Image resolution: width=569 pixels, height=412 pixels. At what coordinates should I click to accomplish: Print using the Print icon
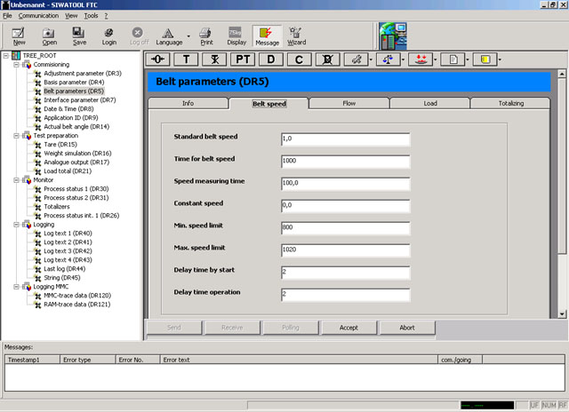point(205,36)
